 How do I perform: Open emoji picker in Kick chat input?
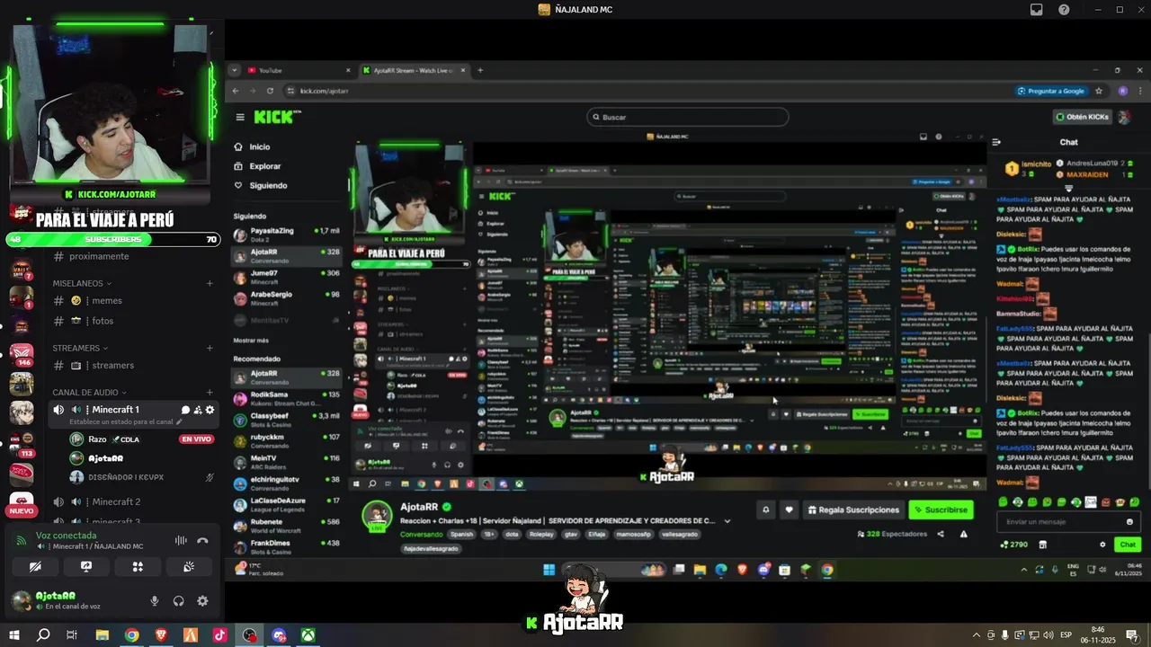(1129, 522)
